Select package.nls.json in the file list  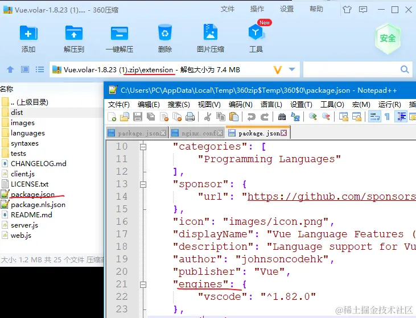(x=38, y=205)
